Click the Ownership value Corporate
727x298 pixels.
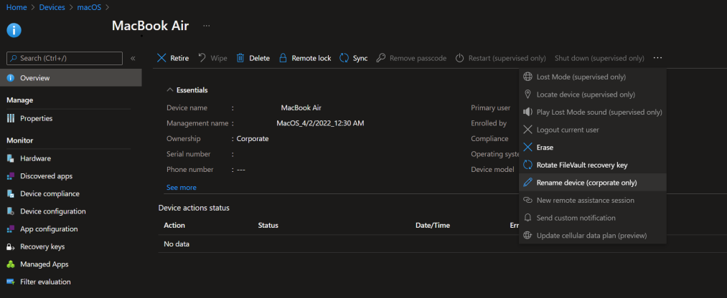[253, 138]
